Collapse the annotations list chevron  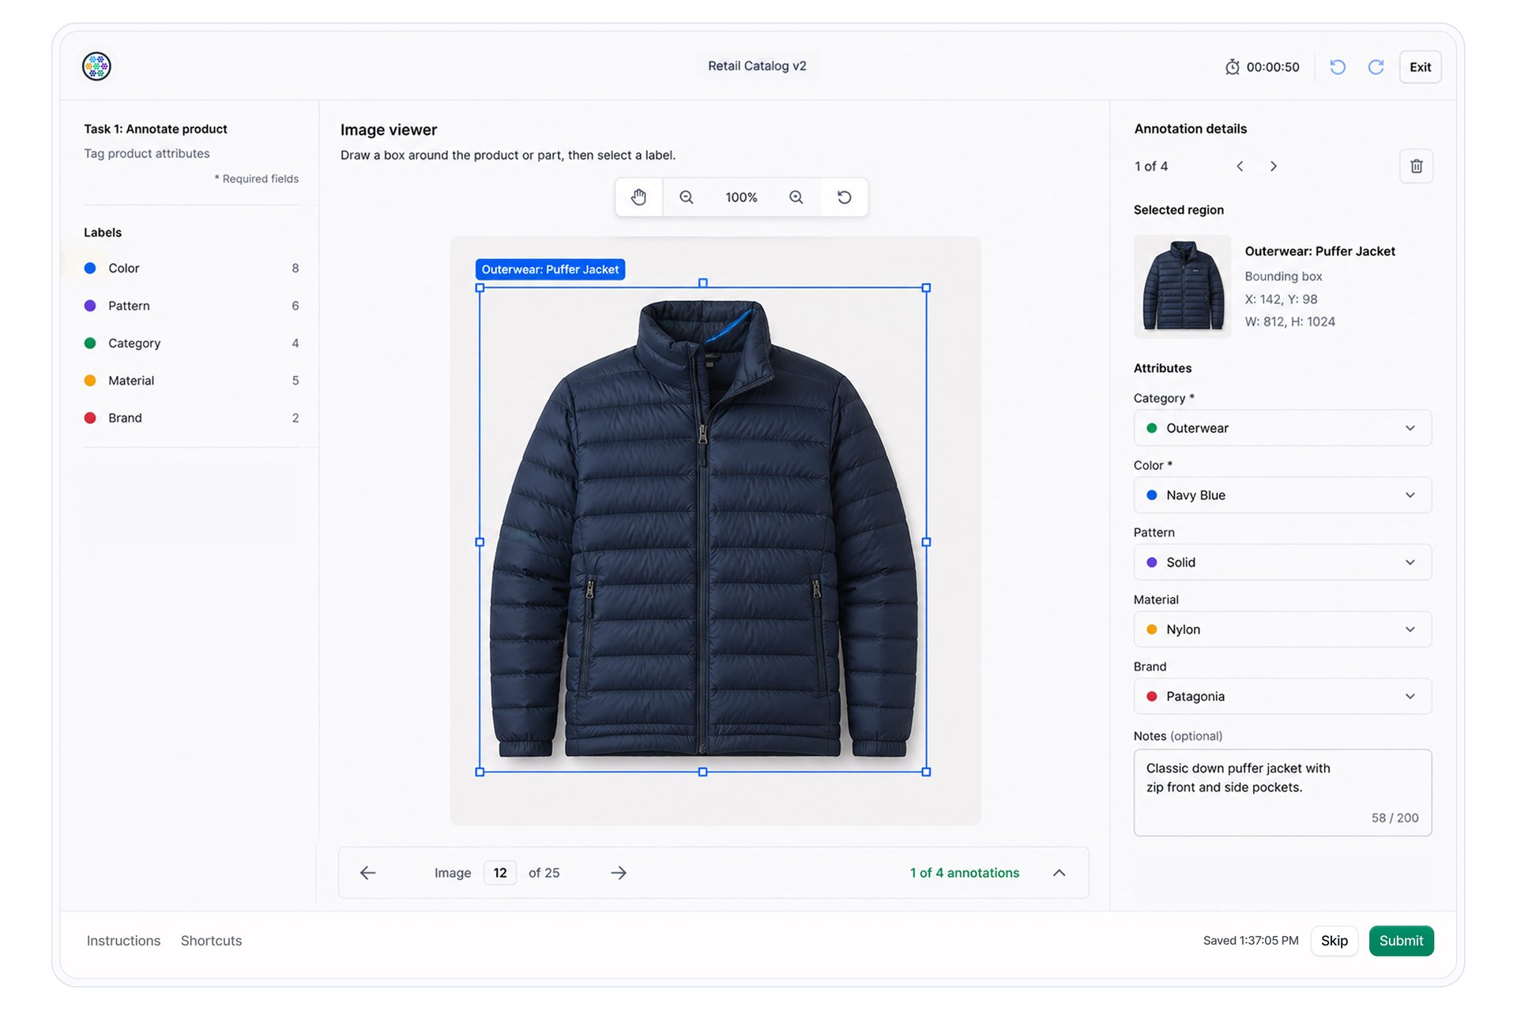point(1059,873)
